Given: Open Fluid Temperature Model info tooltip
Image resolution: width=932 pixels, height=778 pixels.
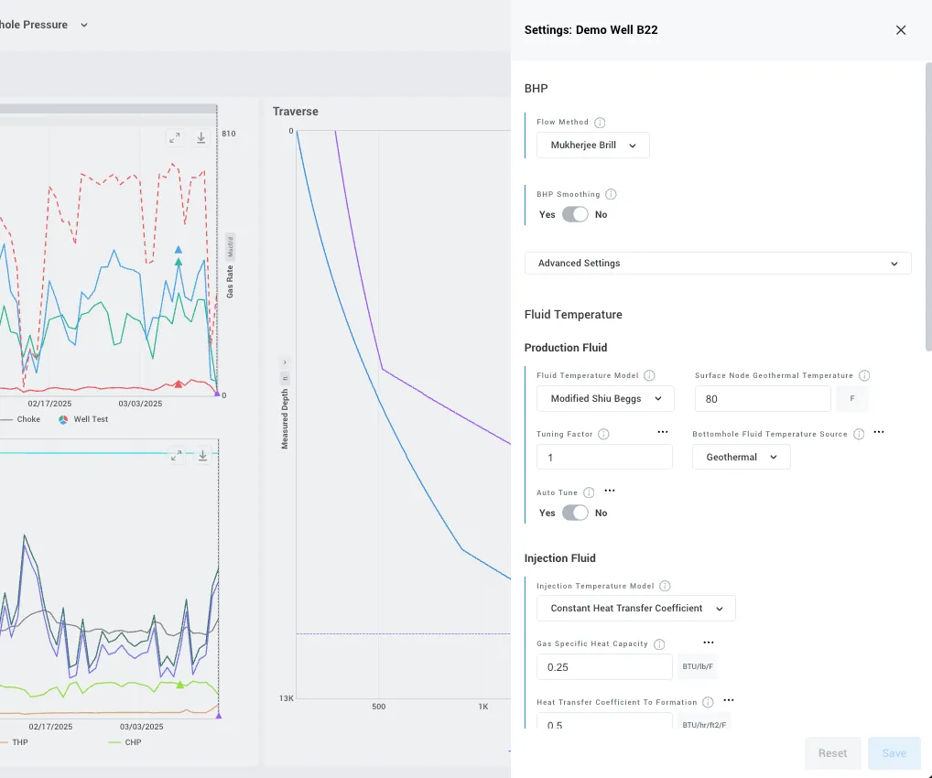Looking at the screenshot, I should (649, 375).
